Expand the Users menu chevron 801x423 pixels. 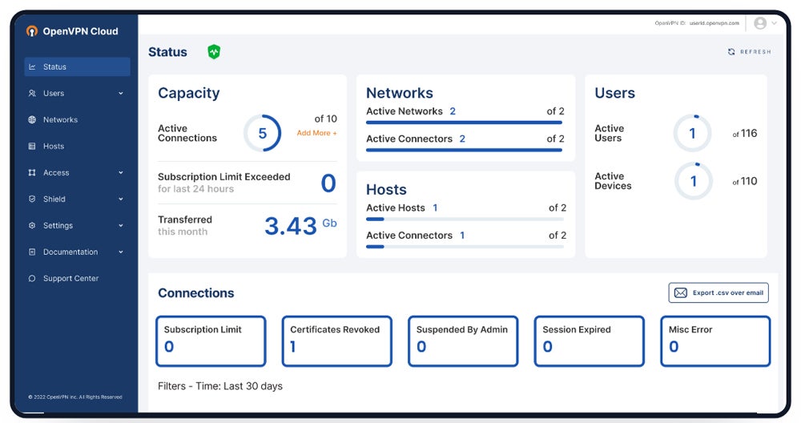click(121, 94)
